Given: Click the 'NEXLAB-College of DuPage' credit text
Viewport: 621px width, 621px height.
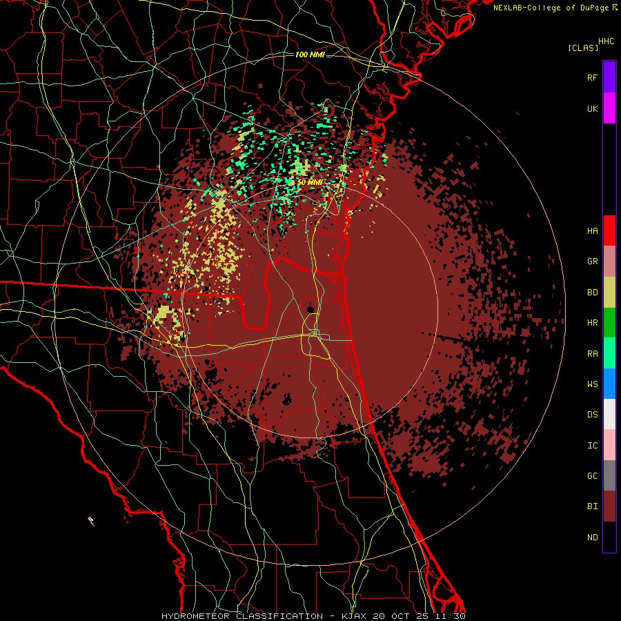Looking at the screenshot, I should pyautogui.click(x=552, y=8).
